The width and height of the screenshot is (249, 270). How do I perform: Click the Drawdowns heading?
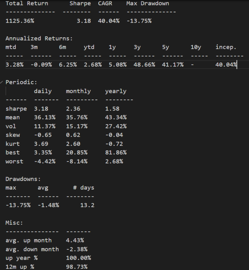(23, 179)
